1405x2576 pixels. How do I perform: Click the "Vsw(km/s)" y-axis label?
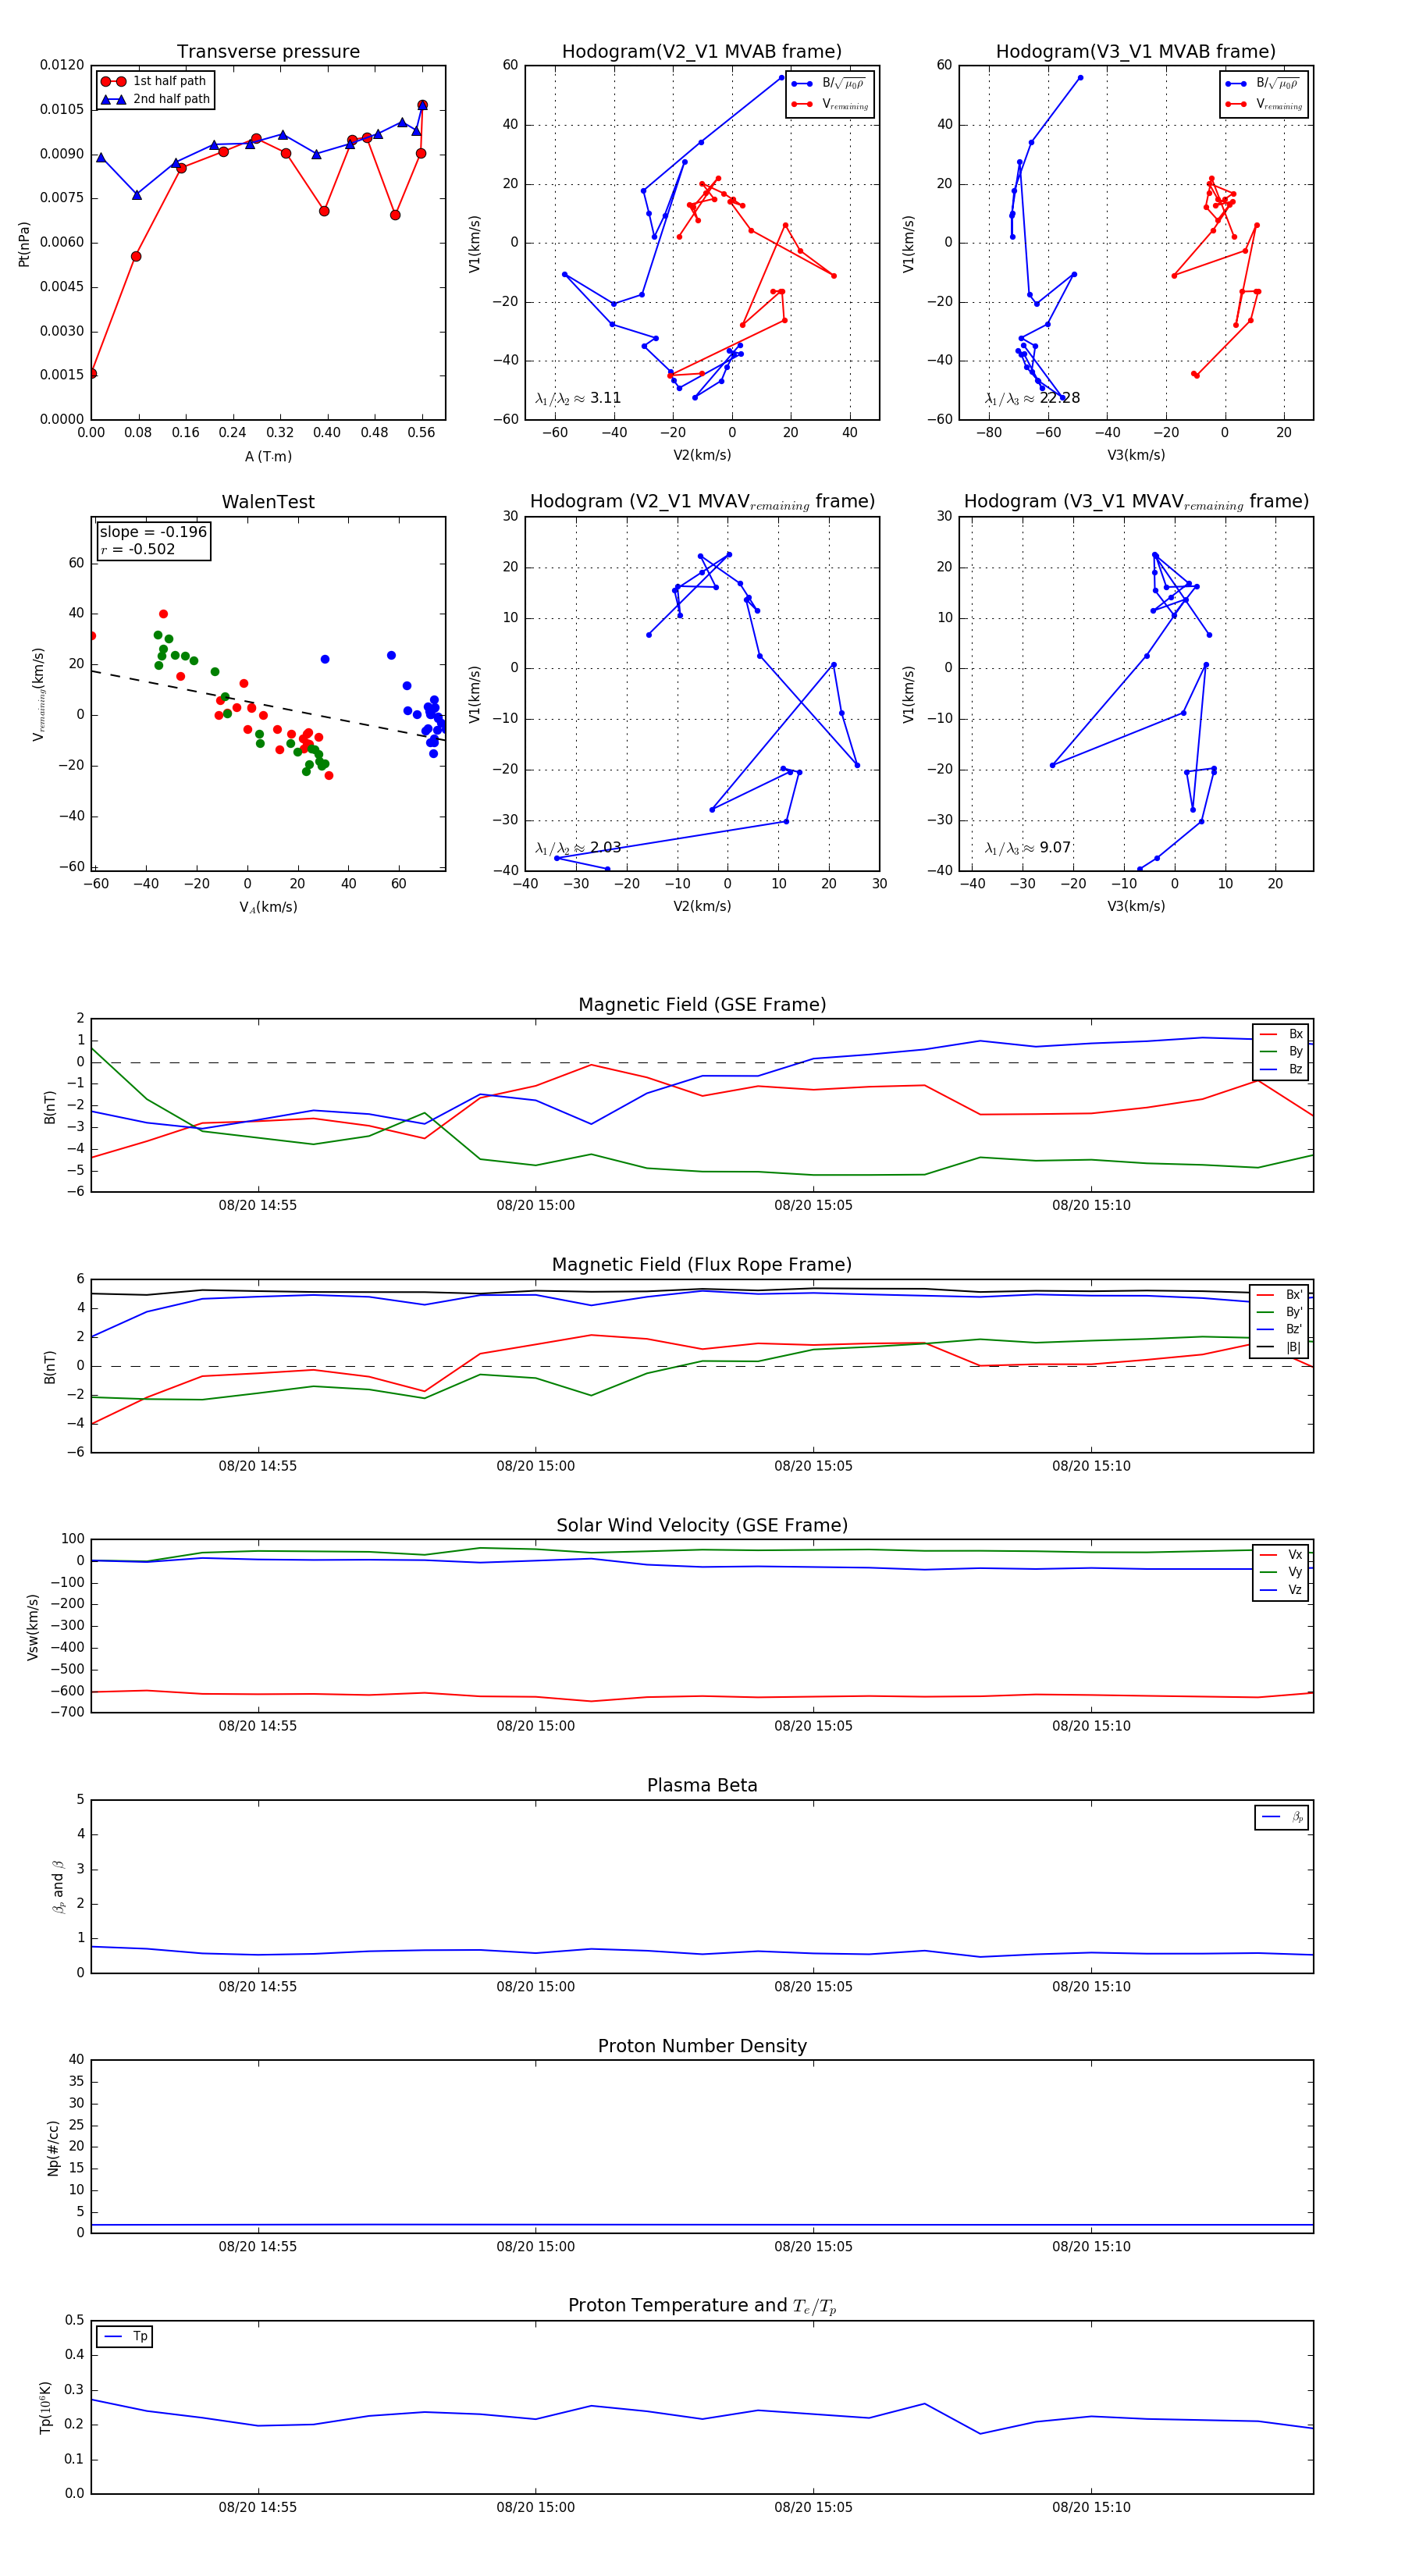[33, 1627]
